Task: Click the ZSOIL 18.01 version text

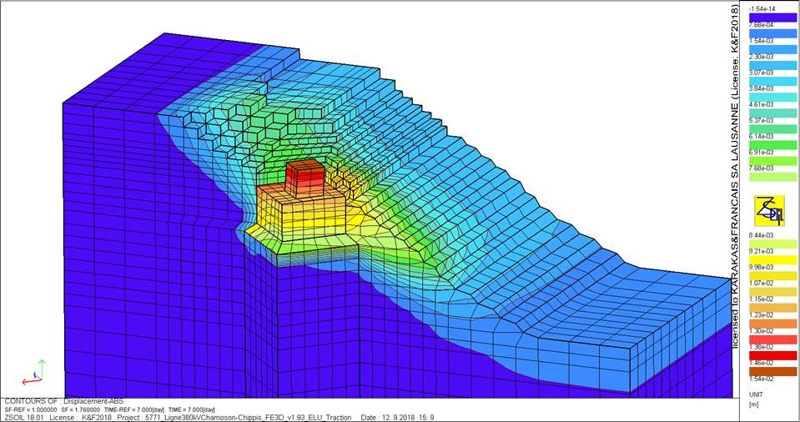Action: pos(26,418)
